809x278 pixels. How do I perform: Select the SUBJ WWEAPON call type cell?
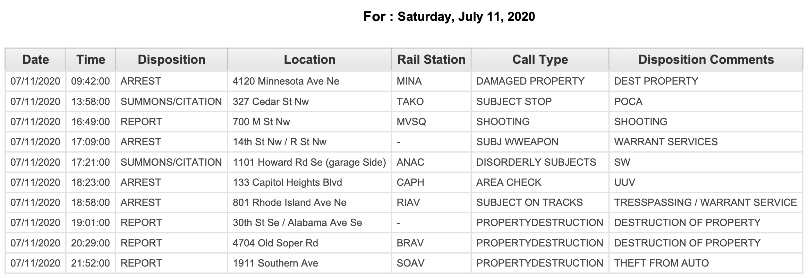click(540, 142)
